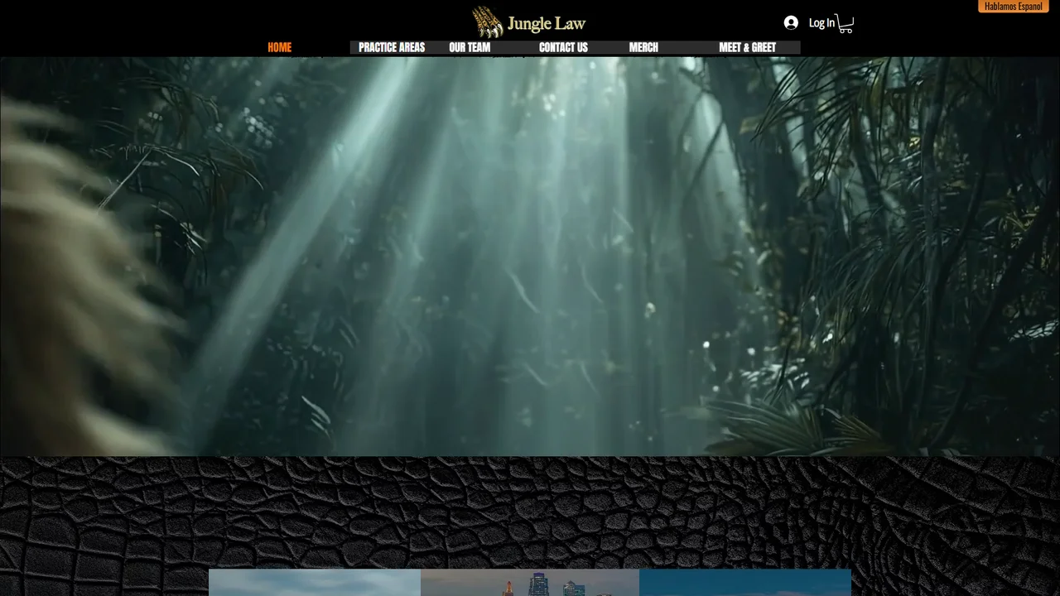Open the city skyline thumbnail with tall buildings
This screenshot has height=596, width=1060.
click(530, 583)
